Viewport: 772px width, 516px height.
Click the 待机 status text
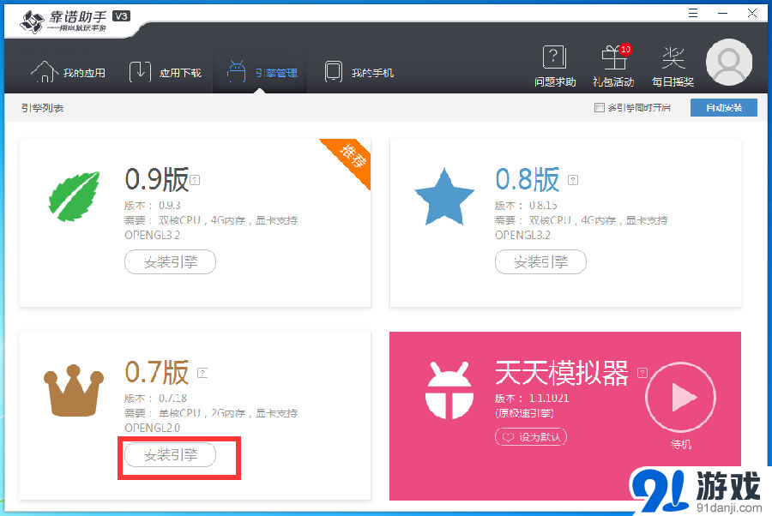pyautogui.click(x=681, y=444)
